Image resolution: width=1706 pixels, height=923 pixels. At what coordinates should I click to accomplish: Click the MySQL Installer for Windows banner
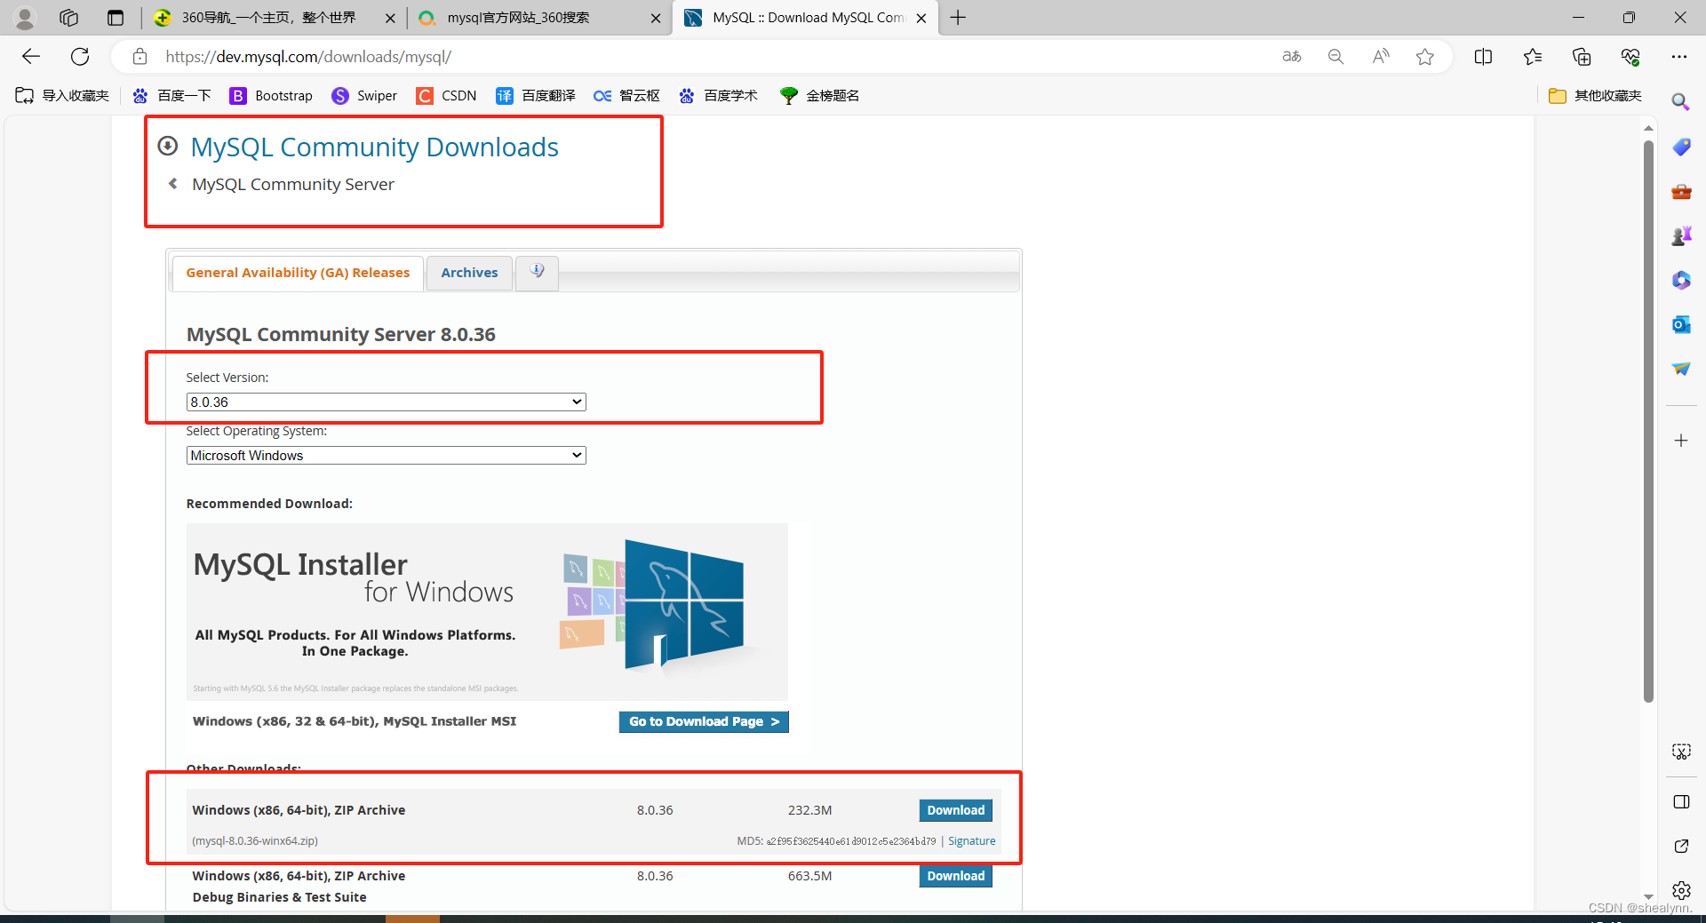[487, 612]
